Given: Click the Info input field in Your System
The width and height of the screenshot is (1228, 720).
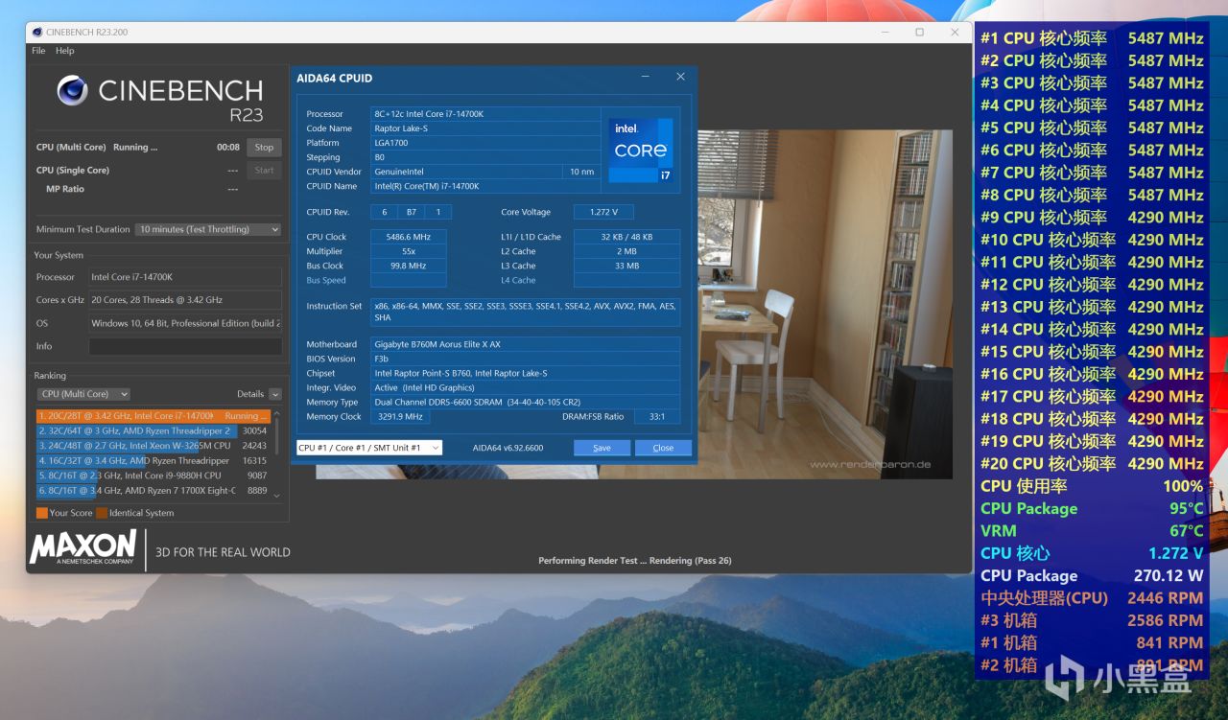Looking at the screenshot, I should [185, 346].
